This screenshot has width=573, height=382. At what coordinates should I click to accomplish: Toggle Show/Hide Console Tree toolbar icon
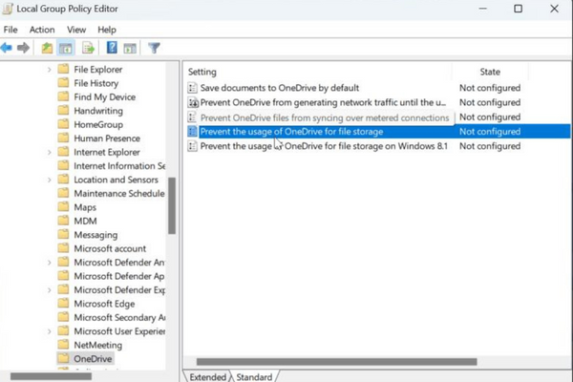pyautogui.click(x=66, y=48)
